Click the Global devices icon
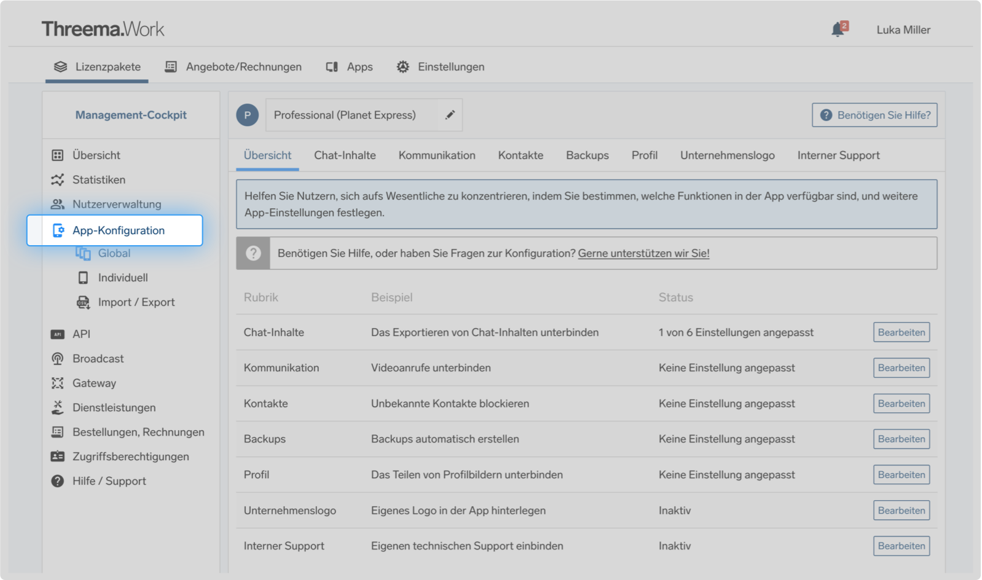The height and width of the screenshot is (580, 982). pyautogui.click(x=83, y=253)
